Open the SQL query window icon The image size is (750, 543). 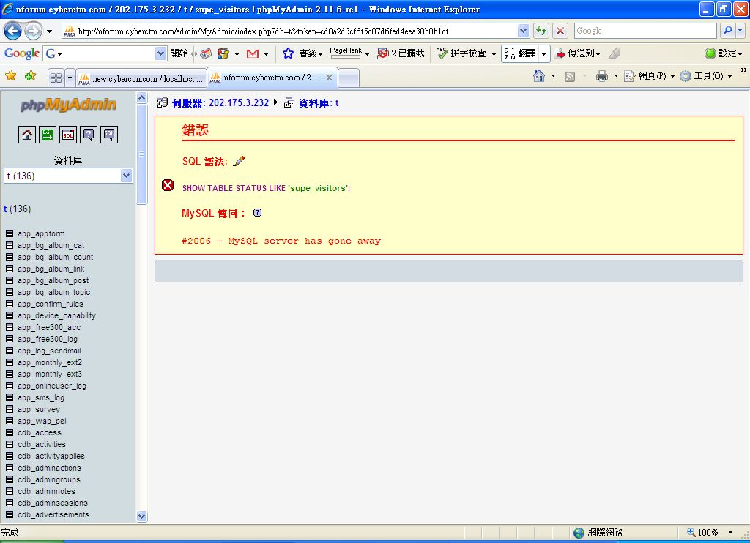tap(68, 134)
